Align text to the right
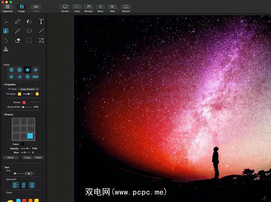This screenshot has height=202, width=271. click(32, 185)
